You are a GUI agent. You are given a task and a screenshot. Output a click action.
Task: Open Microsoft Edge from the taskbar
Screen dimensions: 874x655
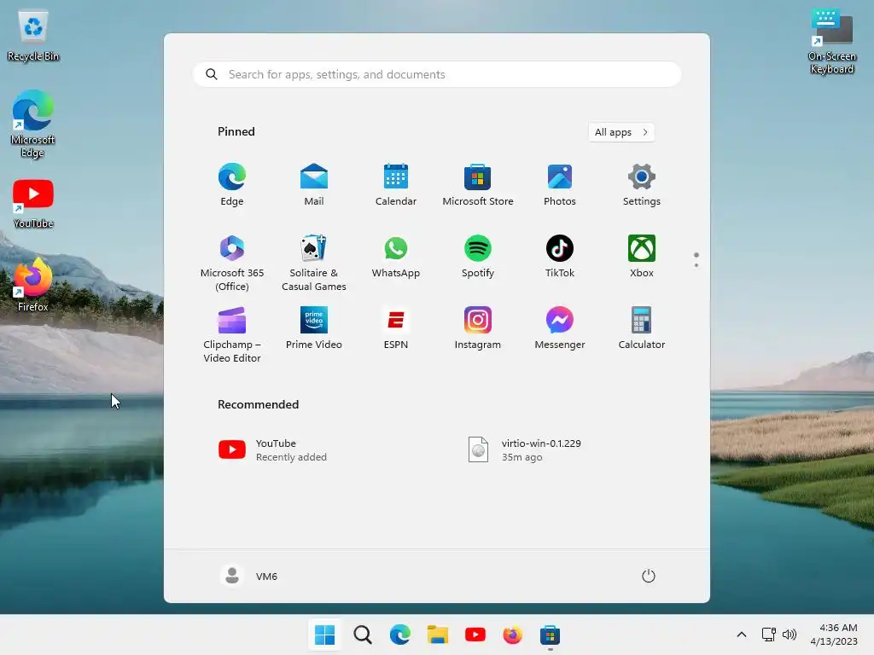point(400,635)
